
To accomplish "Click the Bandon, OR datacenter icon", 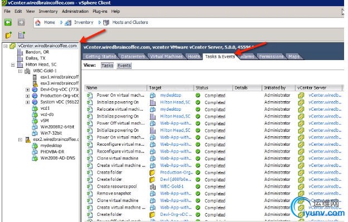I will pos(20,52).
